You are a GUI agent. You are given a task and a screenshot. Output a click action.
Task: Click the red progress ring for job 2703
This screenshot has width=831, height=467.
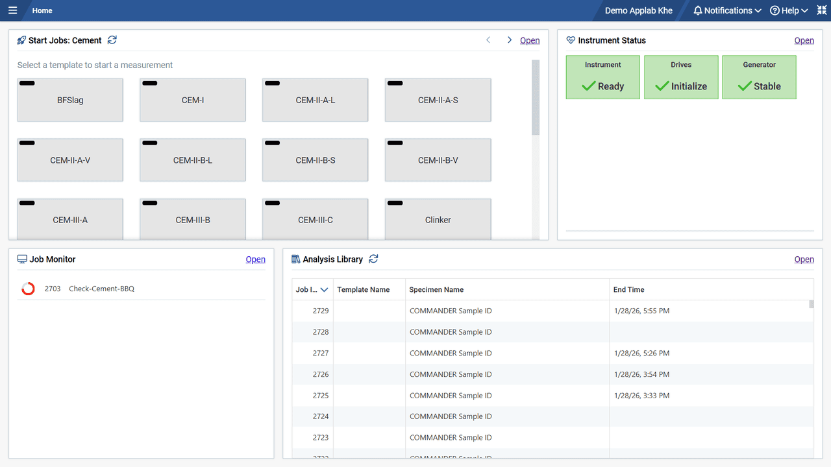point(28,289)
